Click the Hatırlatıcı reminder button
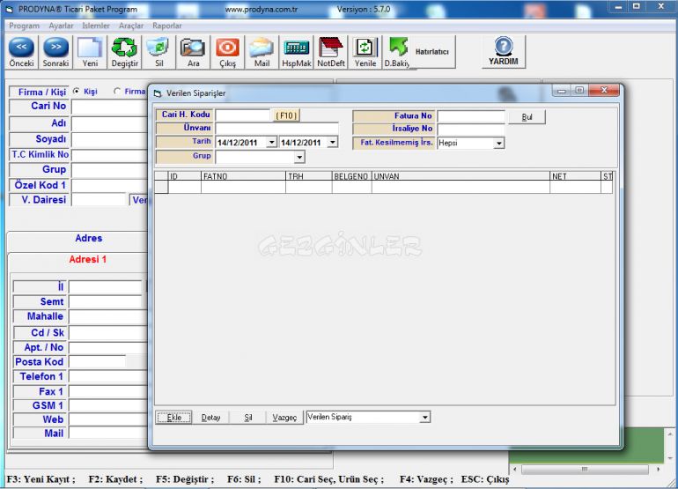Screen dimensions: 678x489 point(432,52)
